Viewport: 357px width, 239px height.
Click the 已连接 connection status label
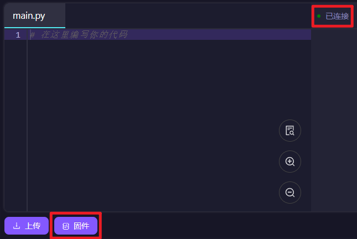pos(337,16)
